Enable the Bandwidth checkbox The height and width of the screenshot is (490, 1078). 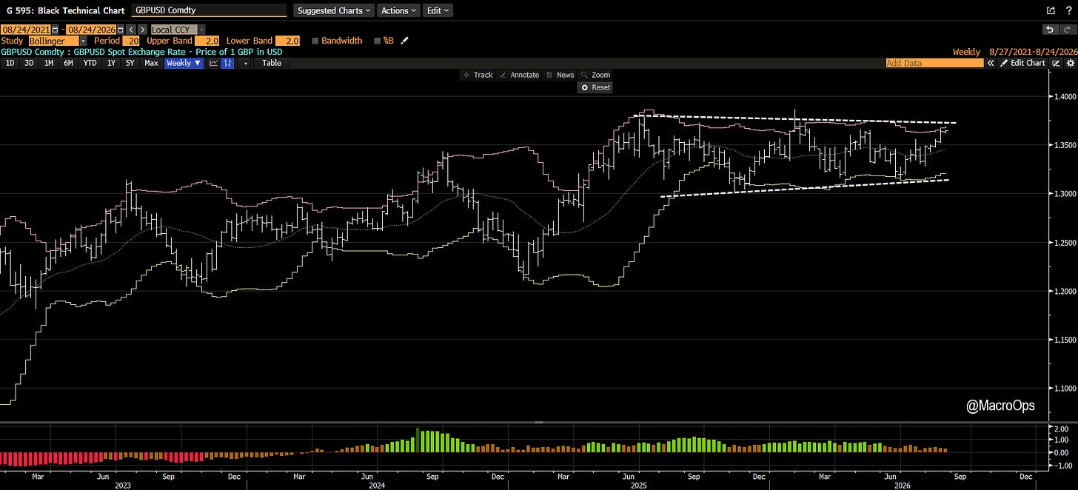point(316,41)
